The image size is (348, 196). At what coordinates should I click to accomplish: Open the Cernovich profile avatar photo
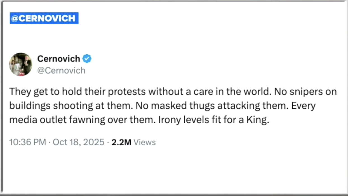(x=21, y=64)
